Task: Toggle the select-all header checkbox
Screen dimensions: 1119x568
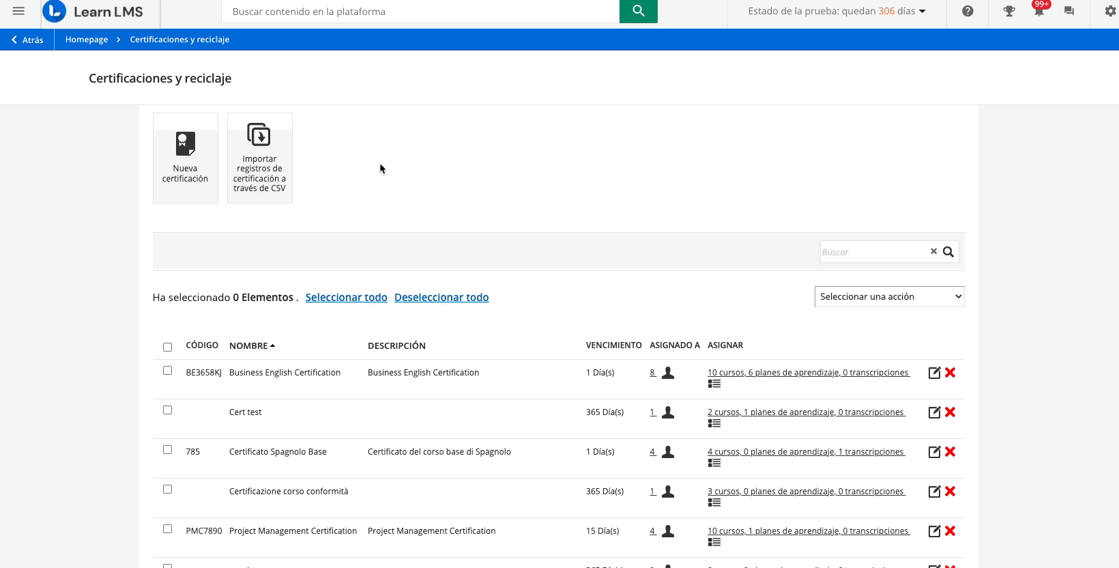Action: [167, 347]
